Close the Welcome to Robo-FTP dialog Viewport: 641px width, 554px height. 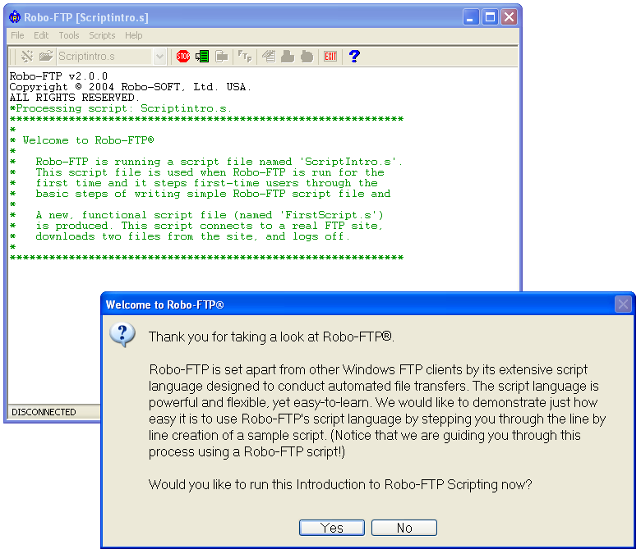coord(623,304)
